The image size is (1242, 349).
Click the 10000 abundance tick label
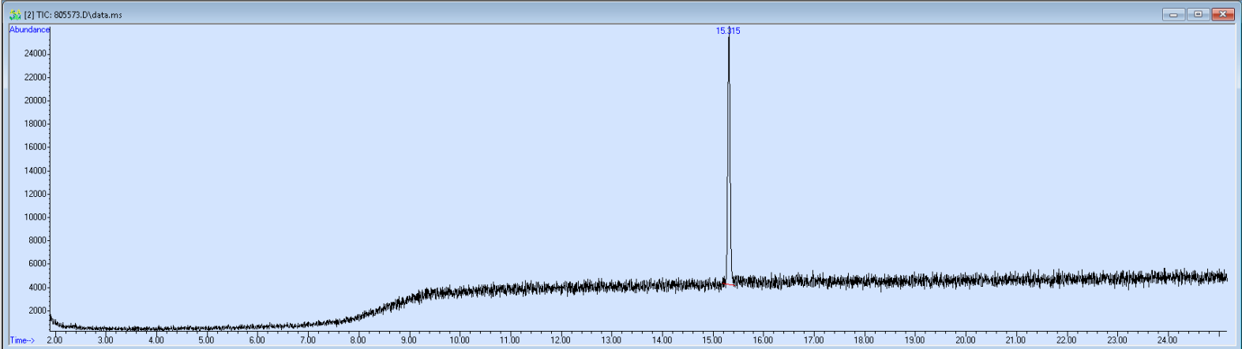(x=36, y=217)
